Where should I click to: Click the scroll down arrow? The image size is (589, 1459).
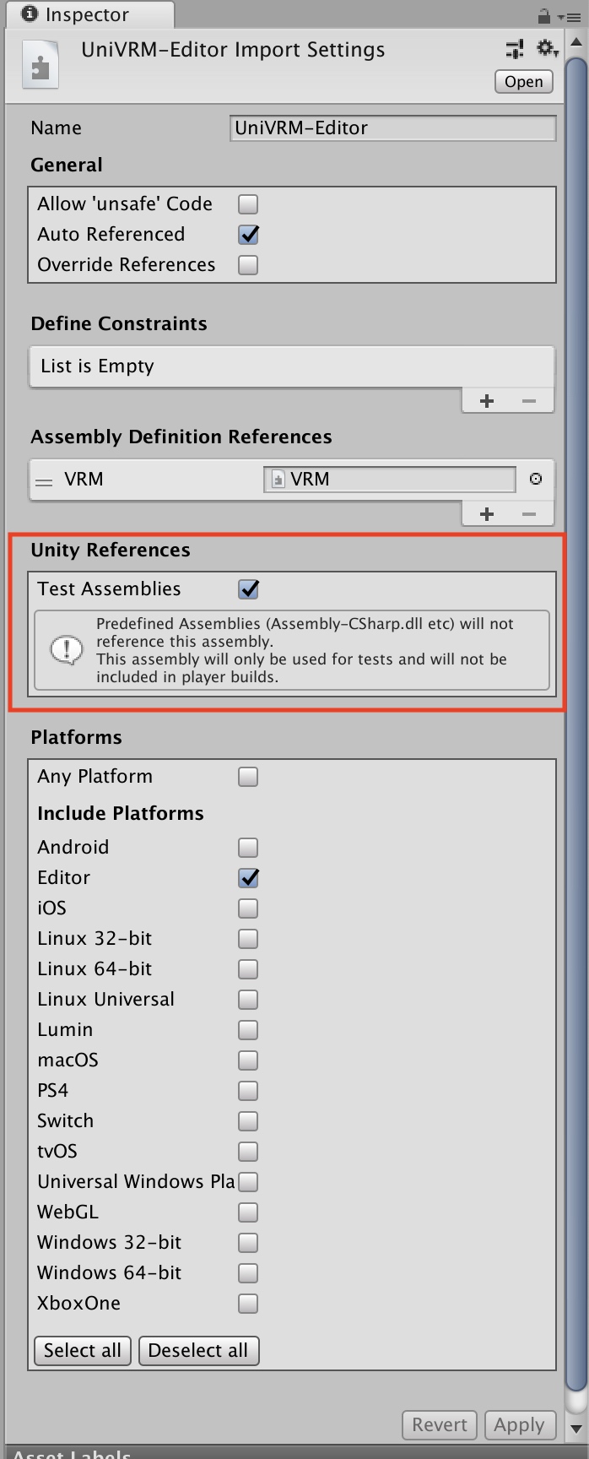(x=576, y=1429)
